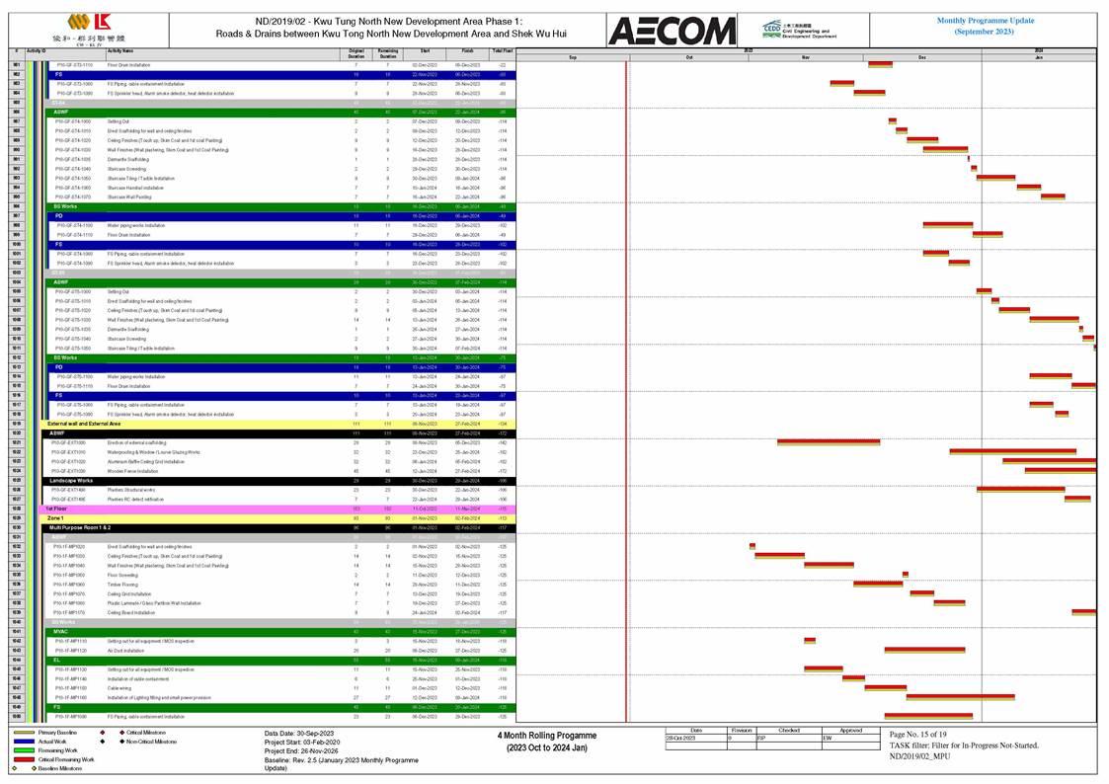This screenshot has height=784, width=1109.
Task: Select External wall and External Area group
Action: pyautogui.click(x=198, y=424)
